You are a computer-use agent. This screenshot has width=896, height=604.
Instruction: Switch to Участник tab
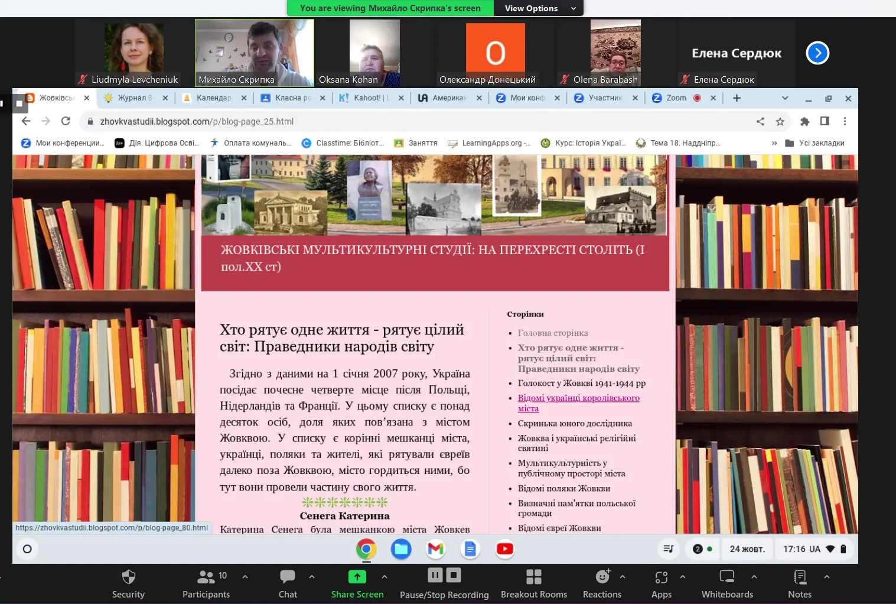pos(606,98)
